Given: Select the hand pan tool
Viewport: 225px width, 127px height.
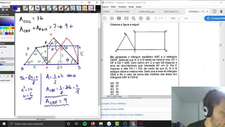Looking at the screenshot, I should click(x=43, y=8).
